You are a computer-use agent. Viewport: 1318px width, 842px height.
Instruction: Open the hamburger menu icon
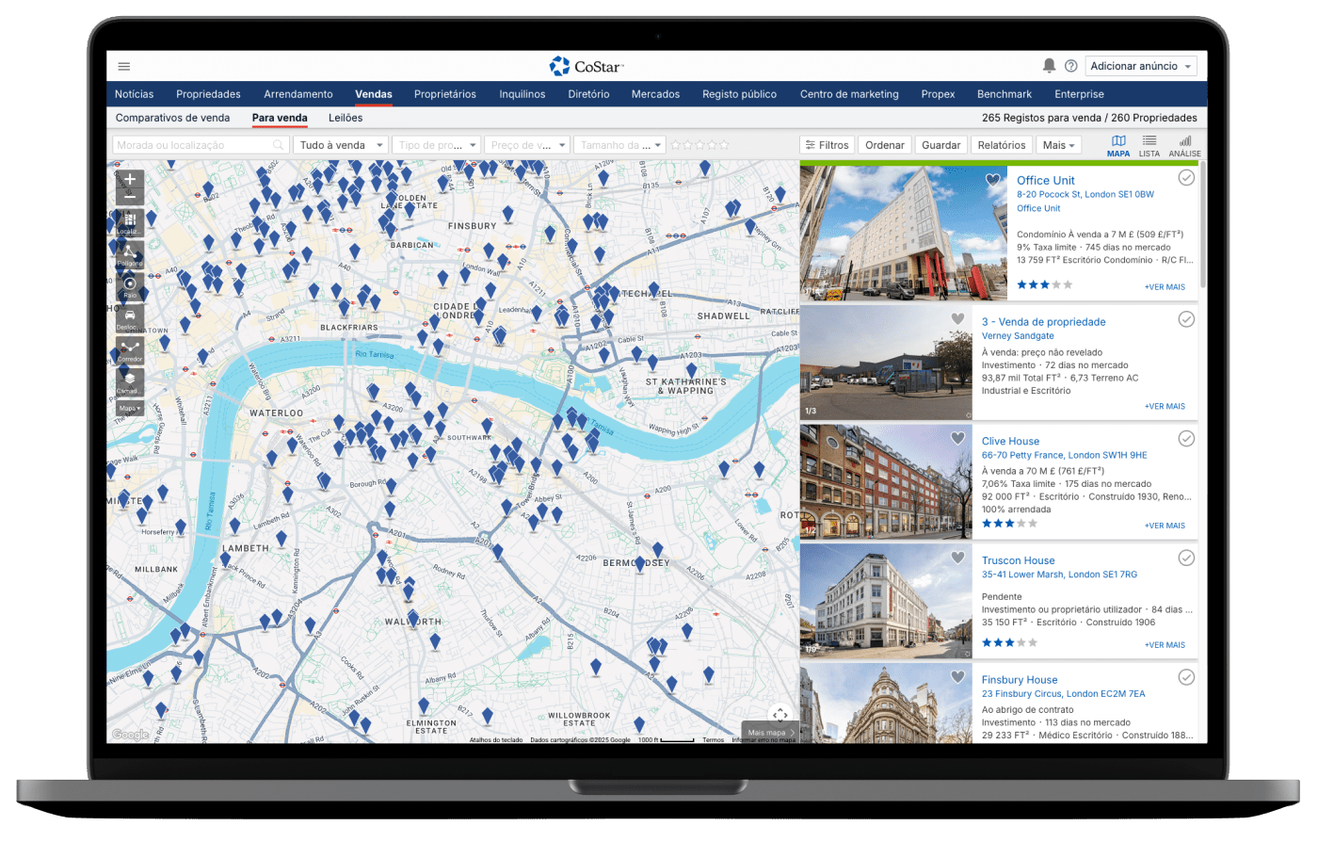coord(124,67)
